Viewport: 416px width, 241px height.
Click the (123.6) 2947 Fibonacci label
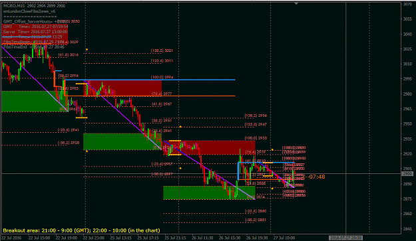coord(256,124)
